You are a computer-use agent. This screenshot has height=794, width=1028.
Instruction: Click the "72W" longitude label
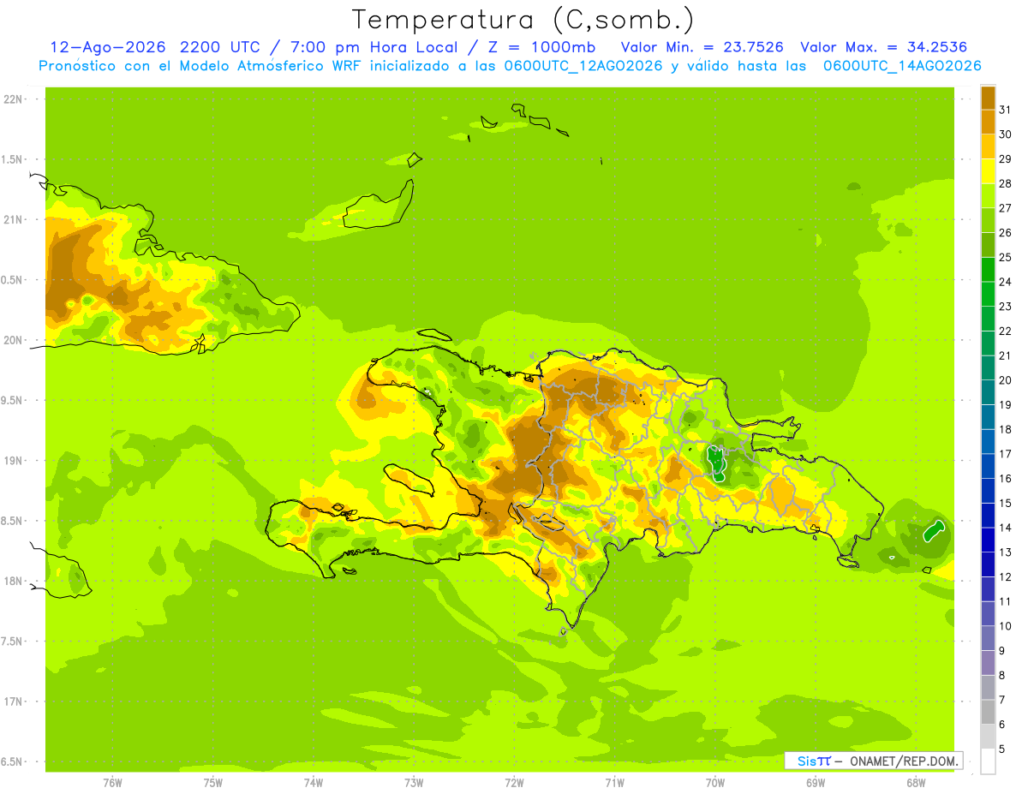tap(514, 783)
